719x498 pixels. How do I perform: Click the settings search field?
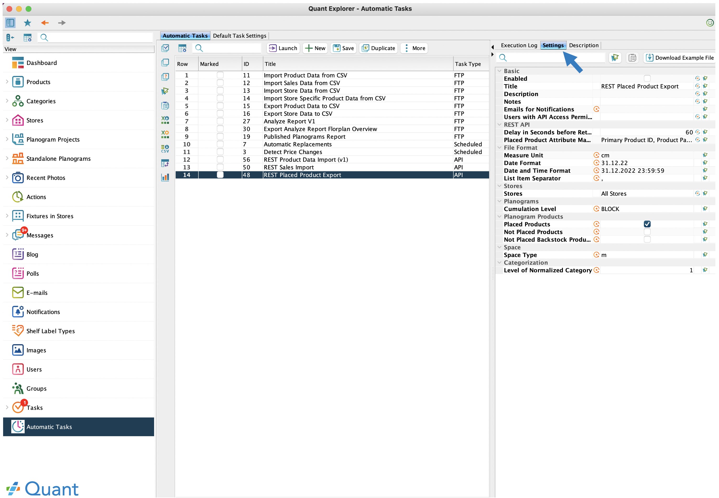pyautogui.click(x=551, y=58)
